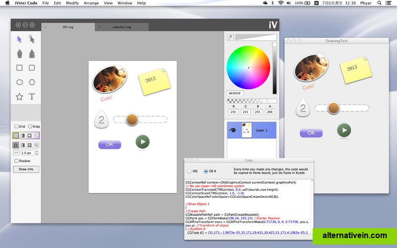
Task: Click the color wheel picker
Action: pyautogui.click(x=248, y=67)
